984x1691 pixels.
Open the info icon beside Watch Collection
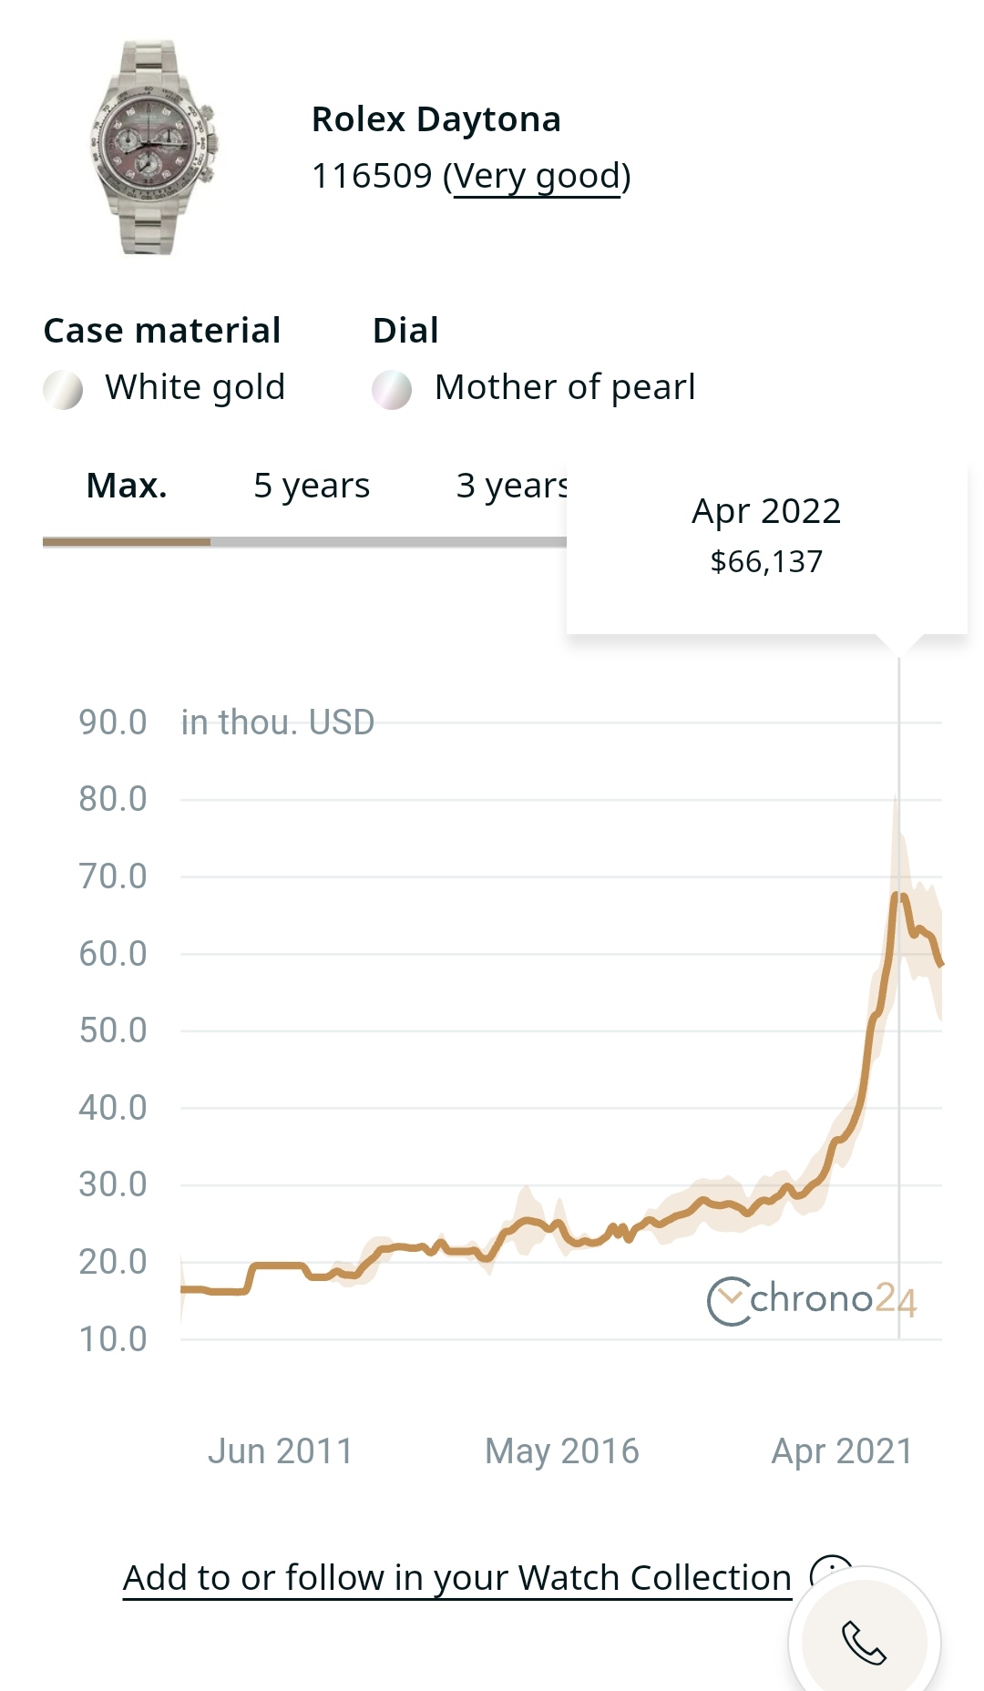(829, 1571)
